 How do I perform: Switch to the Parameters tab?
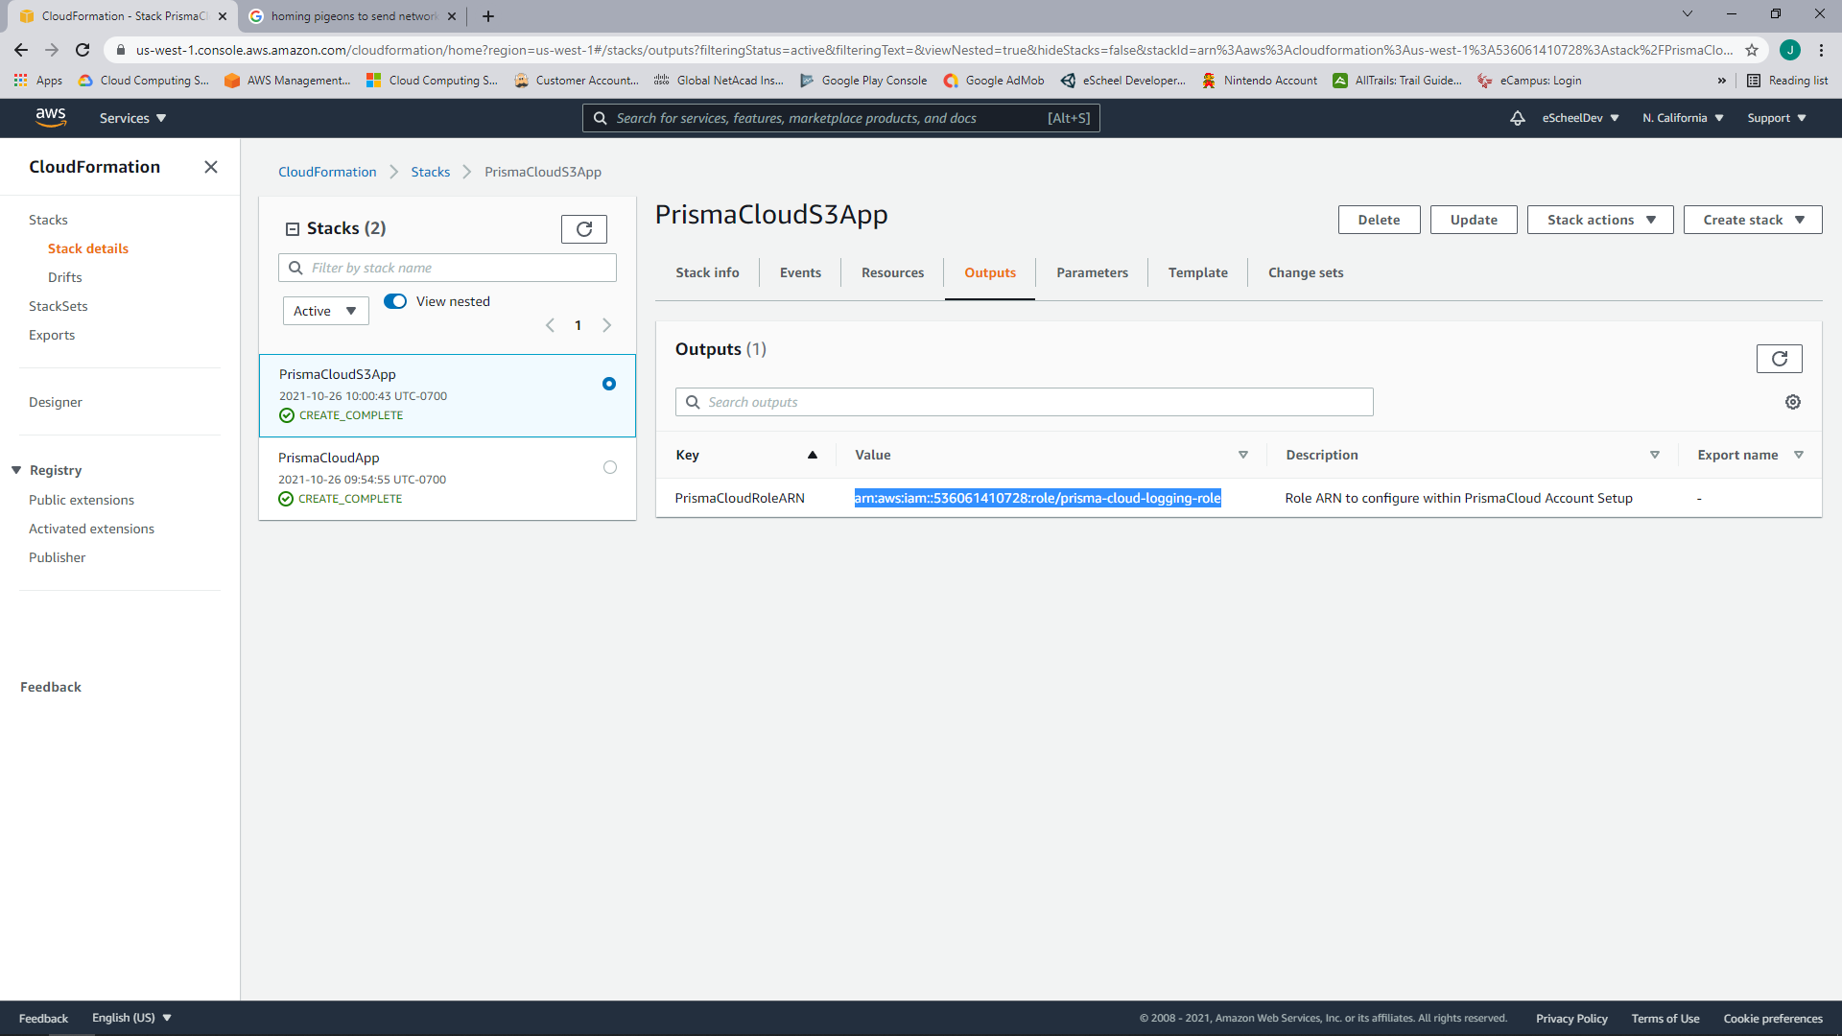pos(1092,272)
